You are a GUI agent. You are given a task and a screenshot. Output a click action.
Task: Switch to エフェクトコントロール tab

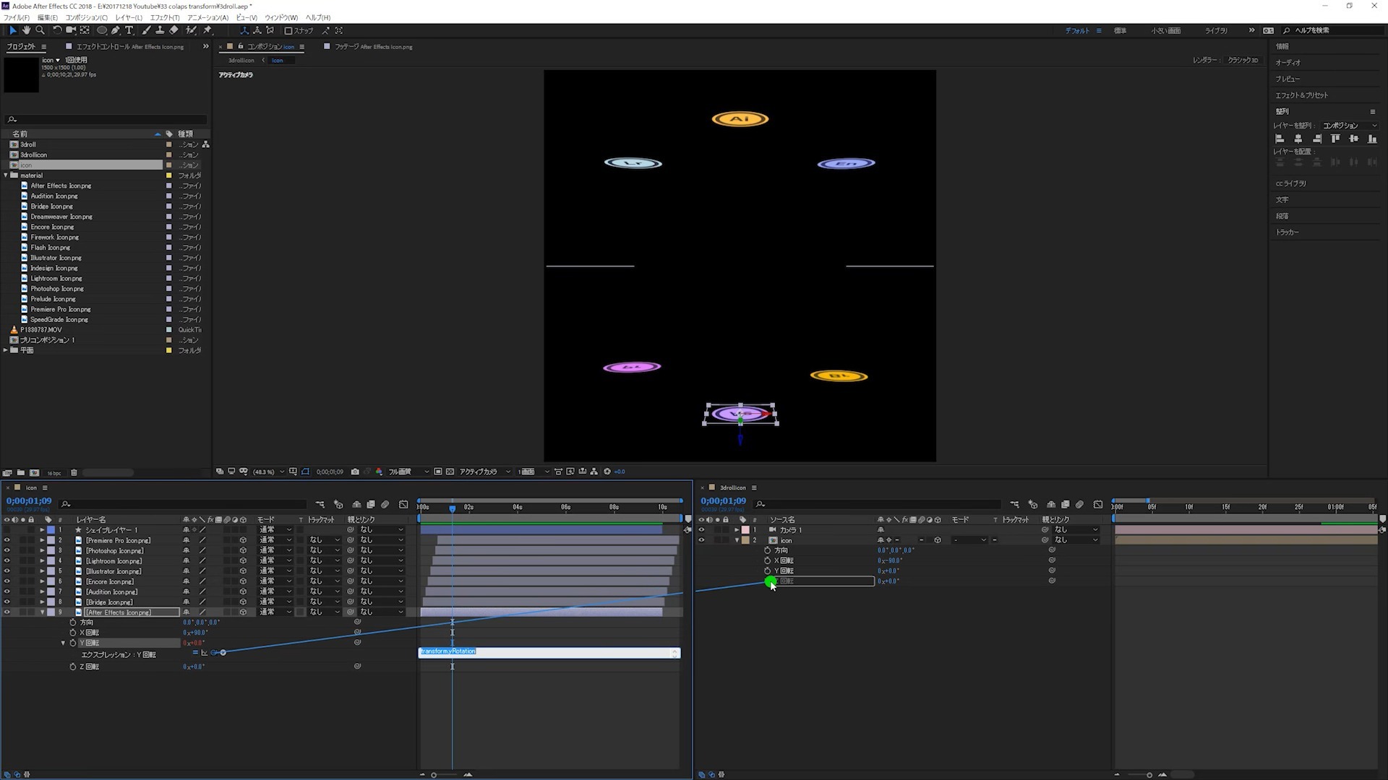pos(130,47)
